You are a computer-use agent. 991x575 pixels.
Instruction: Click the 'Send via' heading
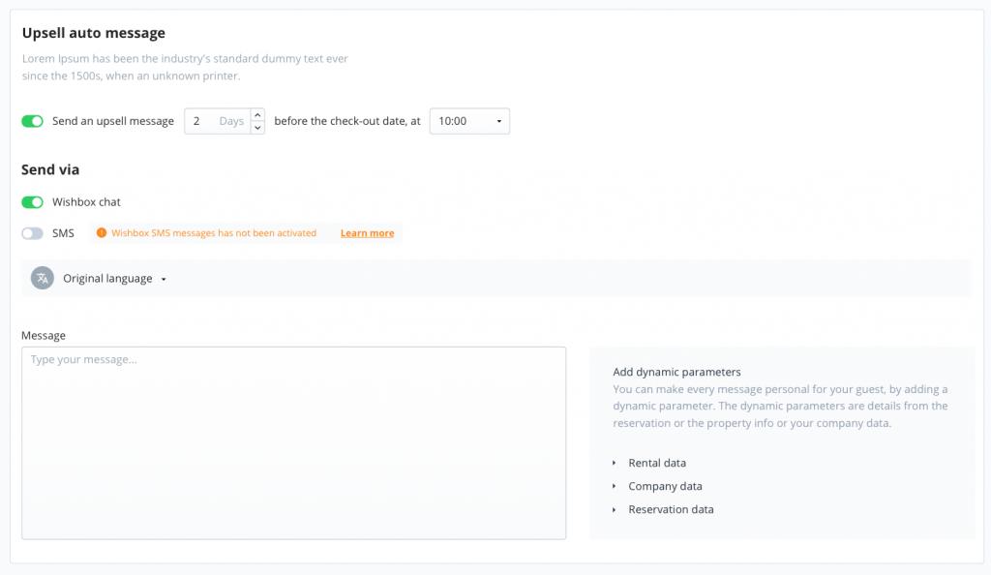50,169
